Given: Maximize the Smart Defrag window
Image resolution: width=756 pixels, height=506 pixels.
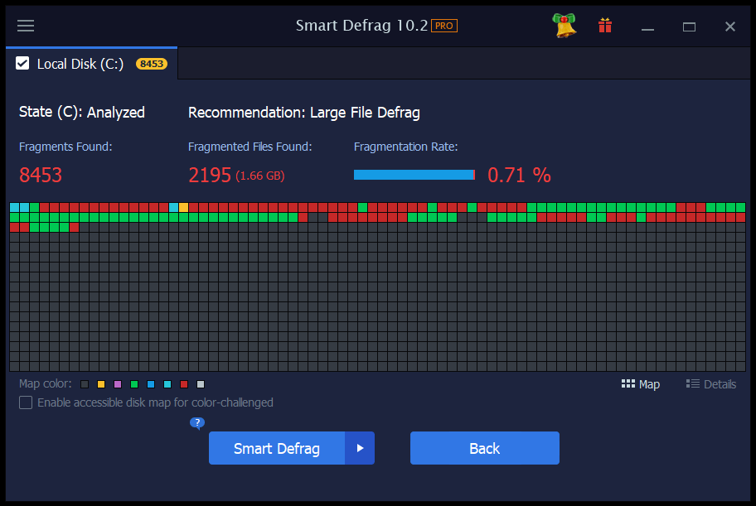Looking at the screenshot, I should coord(689,27).
